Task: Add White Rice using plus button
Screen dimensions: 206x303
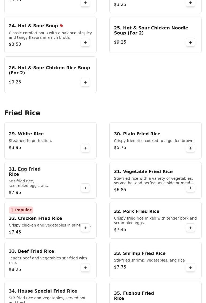Action: point(85,148)
